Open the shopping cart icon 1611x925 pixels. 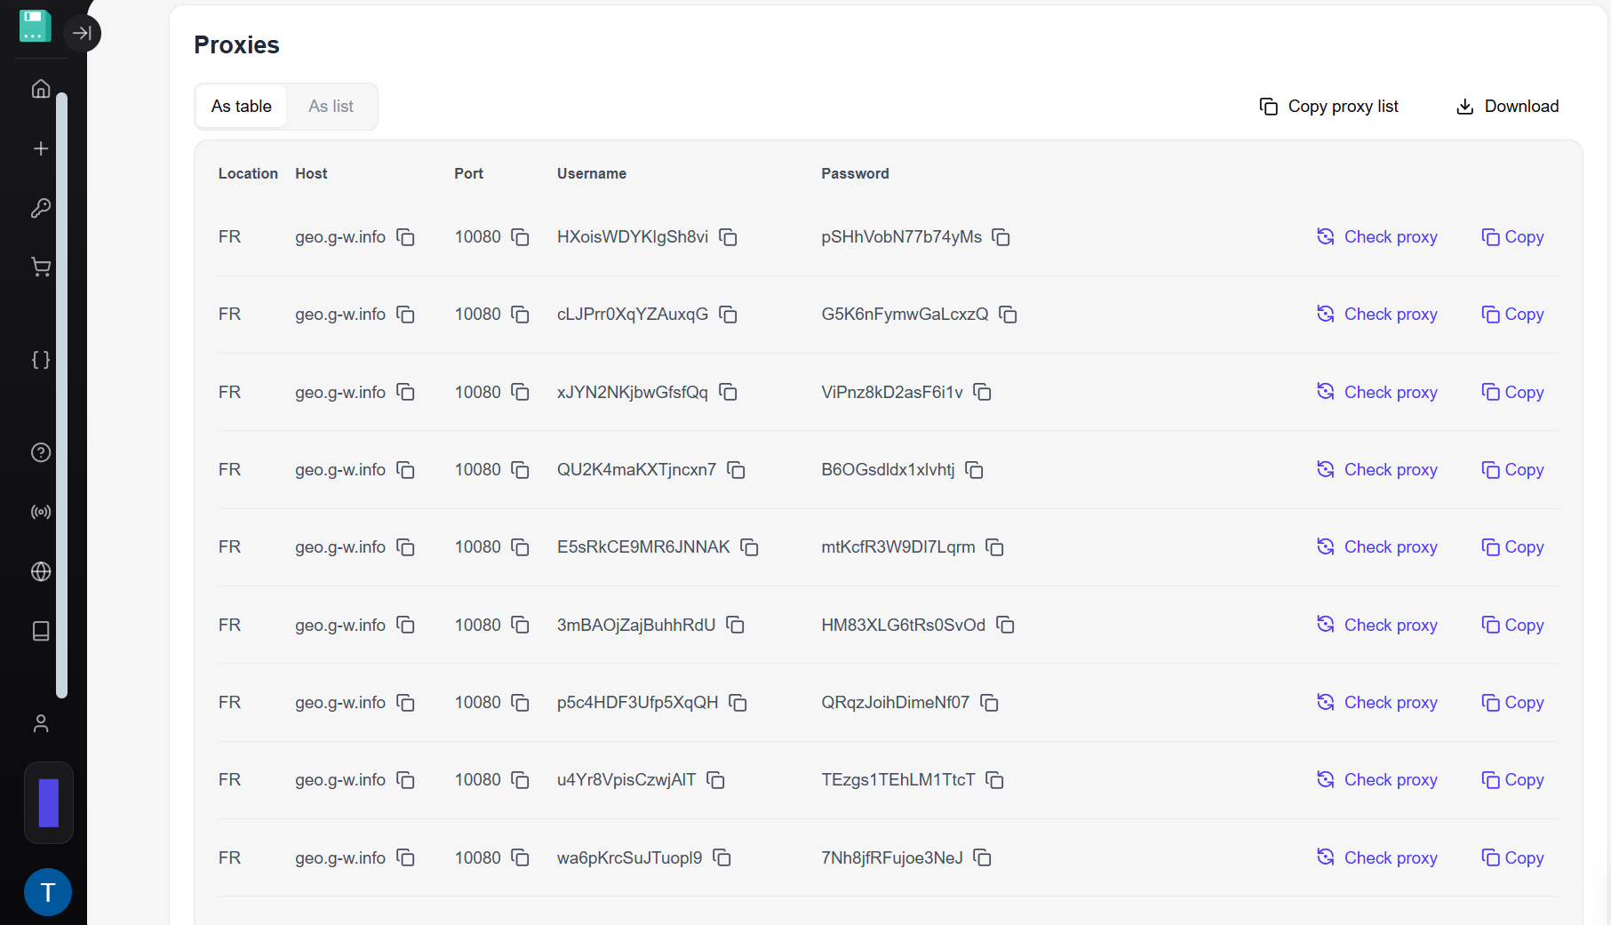(41, 267)
